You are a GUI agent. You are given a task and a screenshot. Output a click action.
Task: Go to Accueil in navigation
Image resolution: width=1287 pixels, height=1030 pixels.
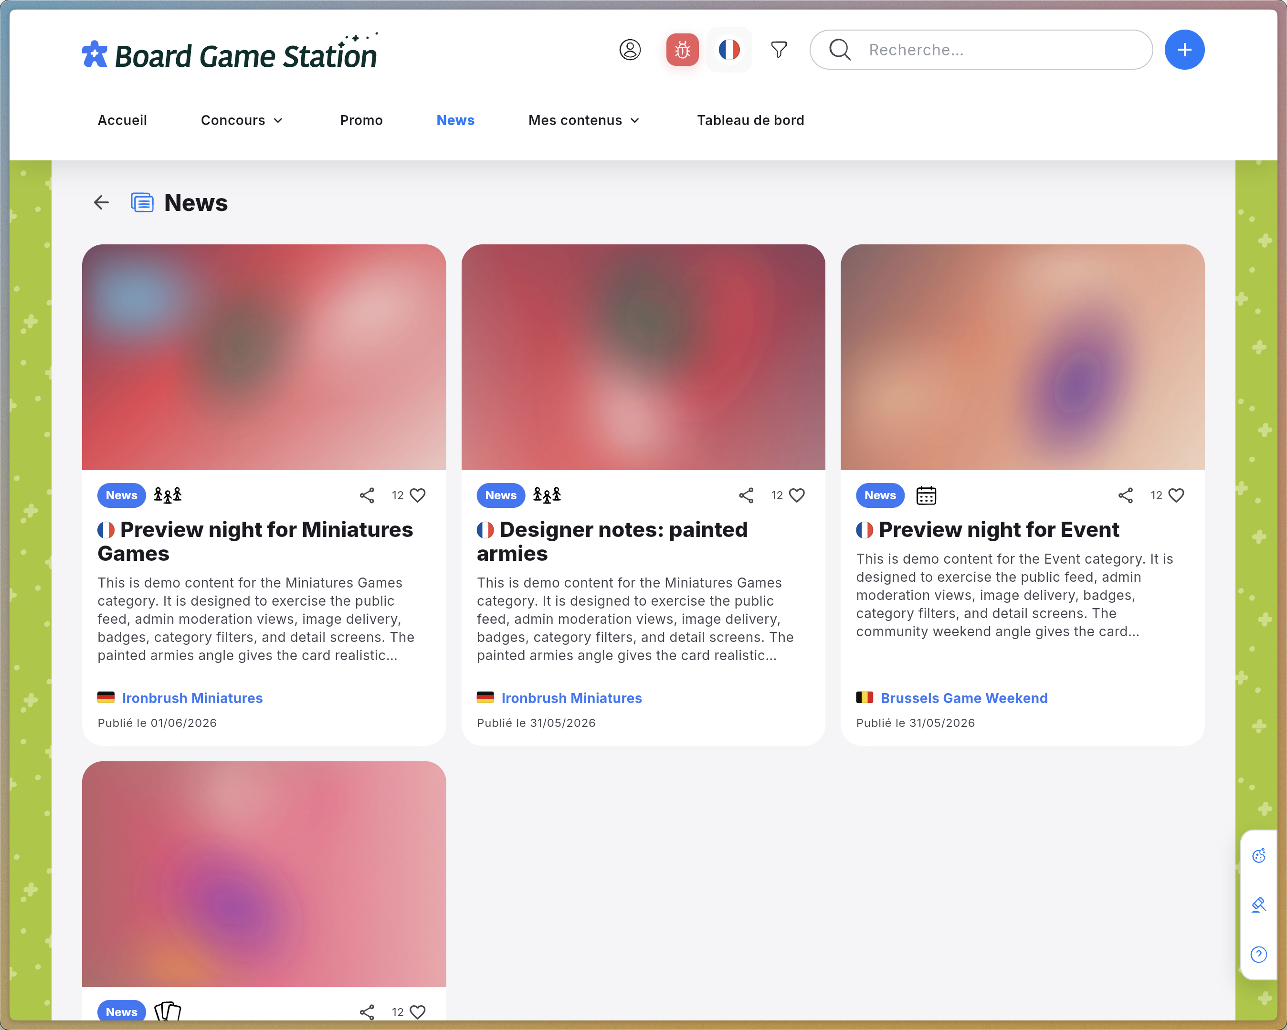[x=122, y=121]
